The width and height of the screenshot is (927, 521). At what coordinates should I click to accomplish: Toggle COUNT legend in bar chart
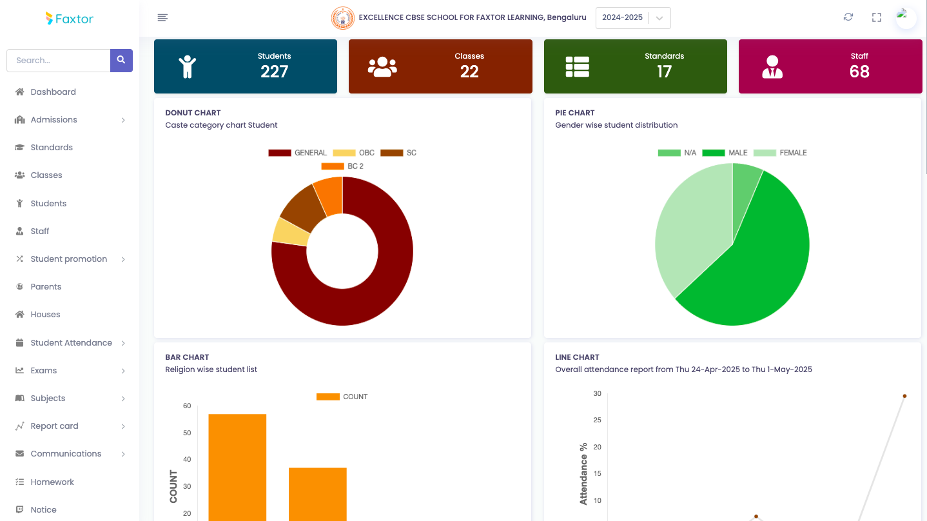342,397
